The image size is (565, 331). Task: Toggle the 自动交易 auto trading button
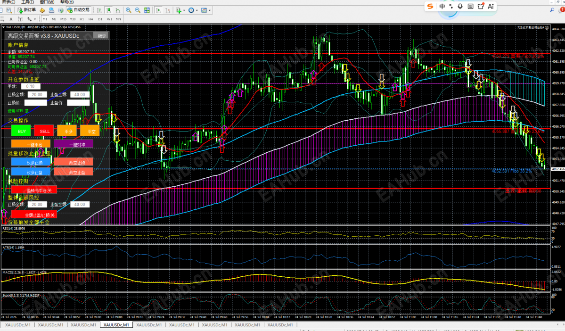(x=79, y=10)
